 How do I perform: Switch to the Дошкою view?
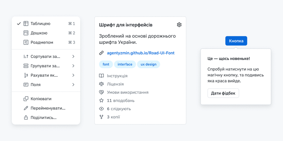(39, 33)
